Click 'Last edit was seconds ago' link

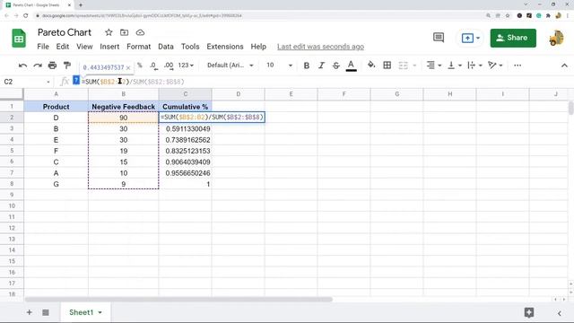[x=320, y=47]
